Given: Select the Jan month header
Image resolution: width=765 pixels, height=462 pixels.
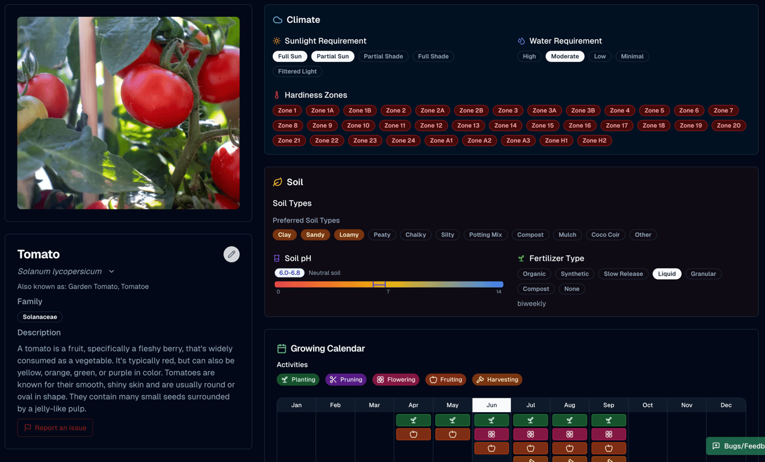Looking at the screenshot, I should (x=296, y=405).
